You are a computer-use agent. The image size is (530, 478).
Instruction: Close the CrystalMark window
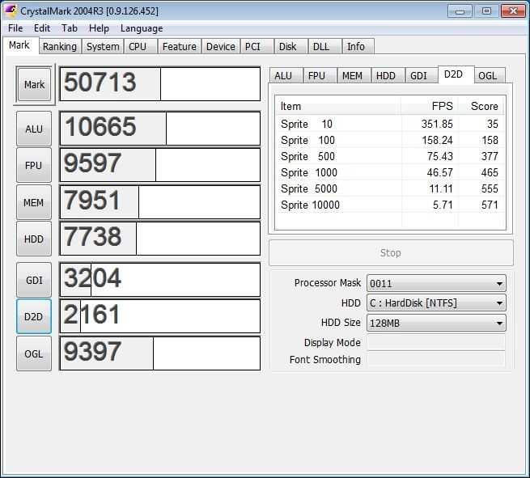coord(513,11)
